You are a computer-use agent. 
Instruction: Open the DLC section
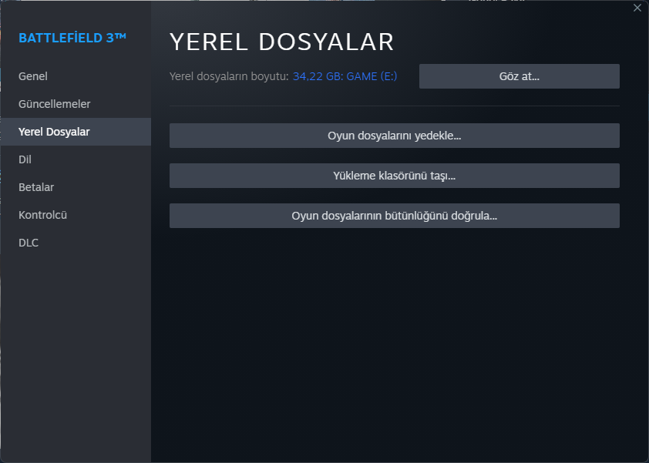(76, 243)
